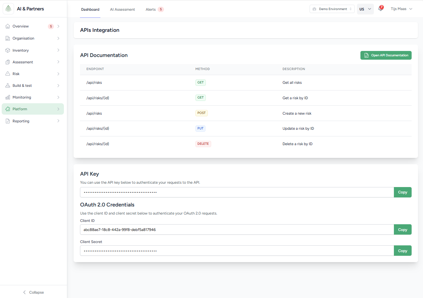
Task: Open the US region dropdown
Action: pyautogui.click(x=365, y=9)
